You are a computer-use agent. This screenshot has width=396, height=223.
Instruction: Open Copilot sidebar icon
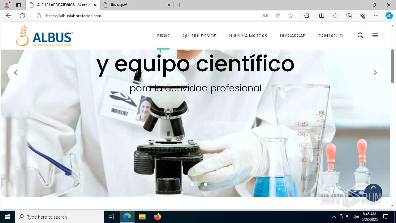click(x=389, y=16)
